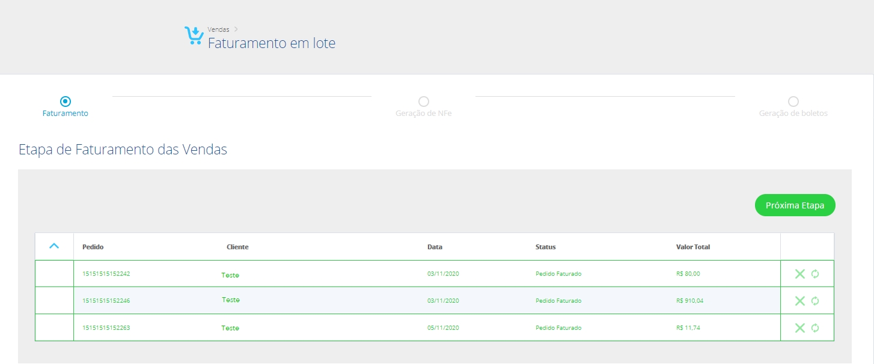The image size is (874, 364).
Task: Click the shopping cart Vendas icon
Action: pos(194,36)
